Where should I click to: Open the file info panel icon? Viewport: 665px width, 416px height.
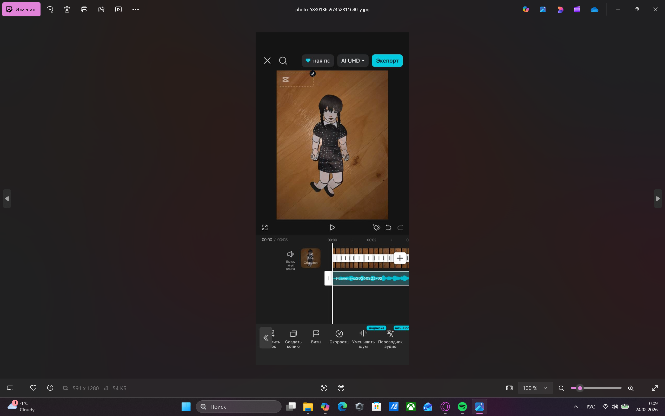[50, 388]
